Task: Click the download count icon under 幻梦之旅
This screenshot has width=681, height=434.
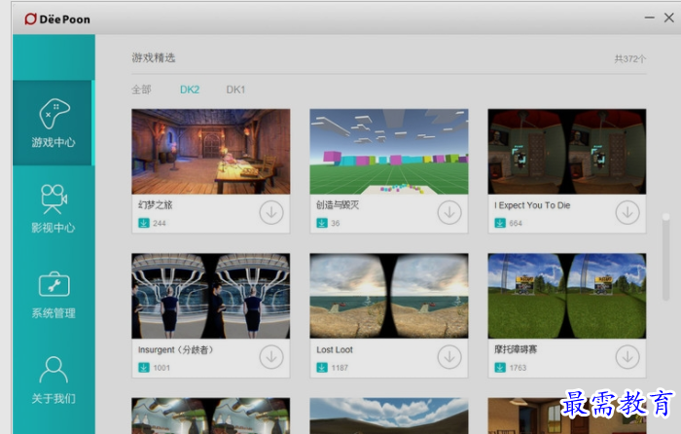Action: point(144,223)
